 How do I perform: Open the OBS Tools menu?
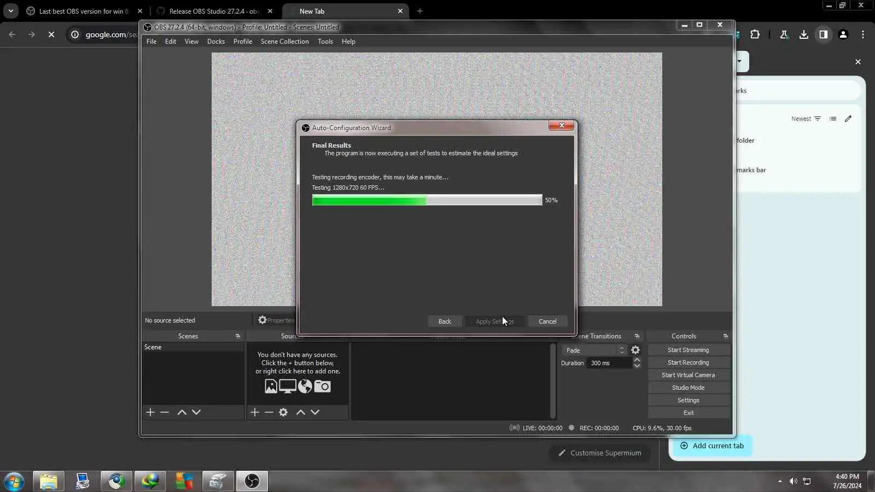click(x=325, y=42)
